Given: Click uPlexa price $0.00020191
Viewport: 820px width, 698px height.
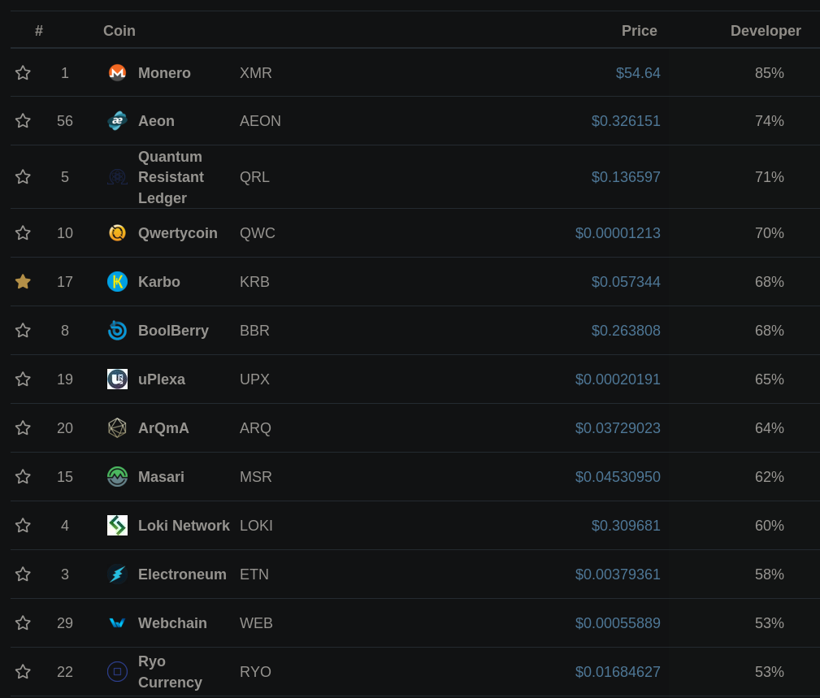Looking at the screenshot, I should point(618,379).
